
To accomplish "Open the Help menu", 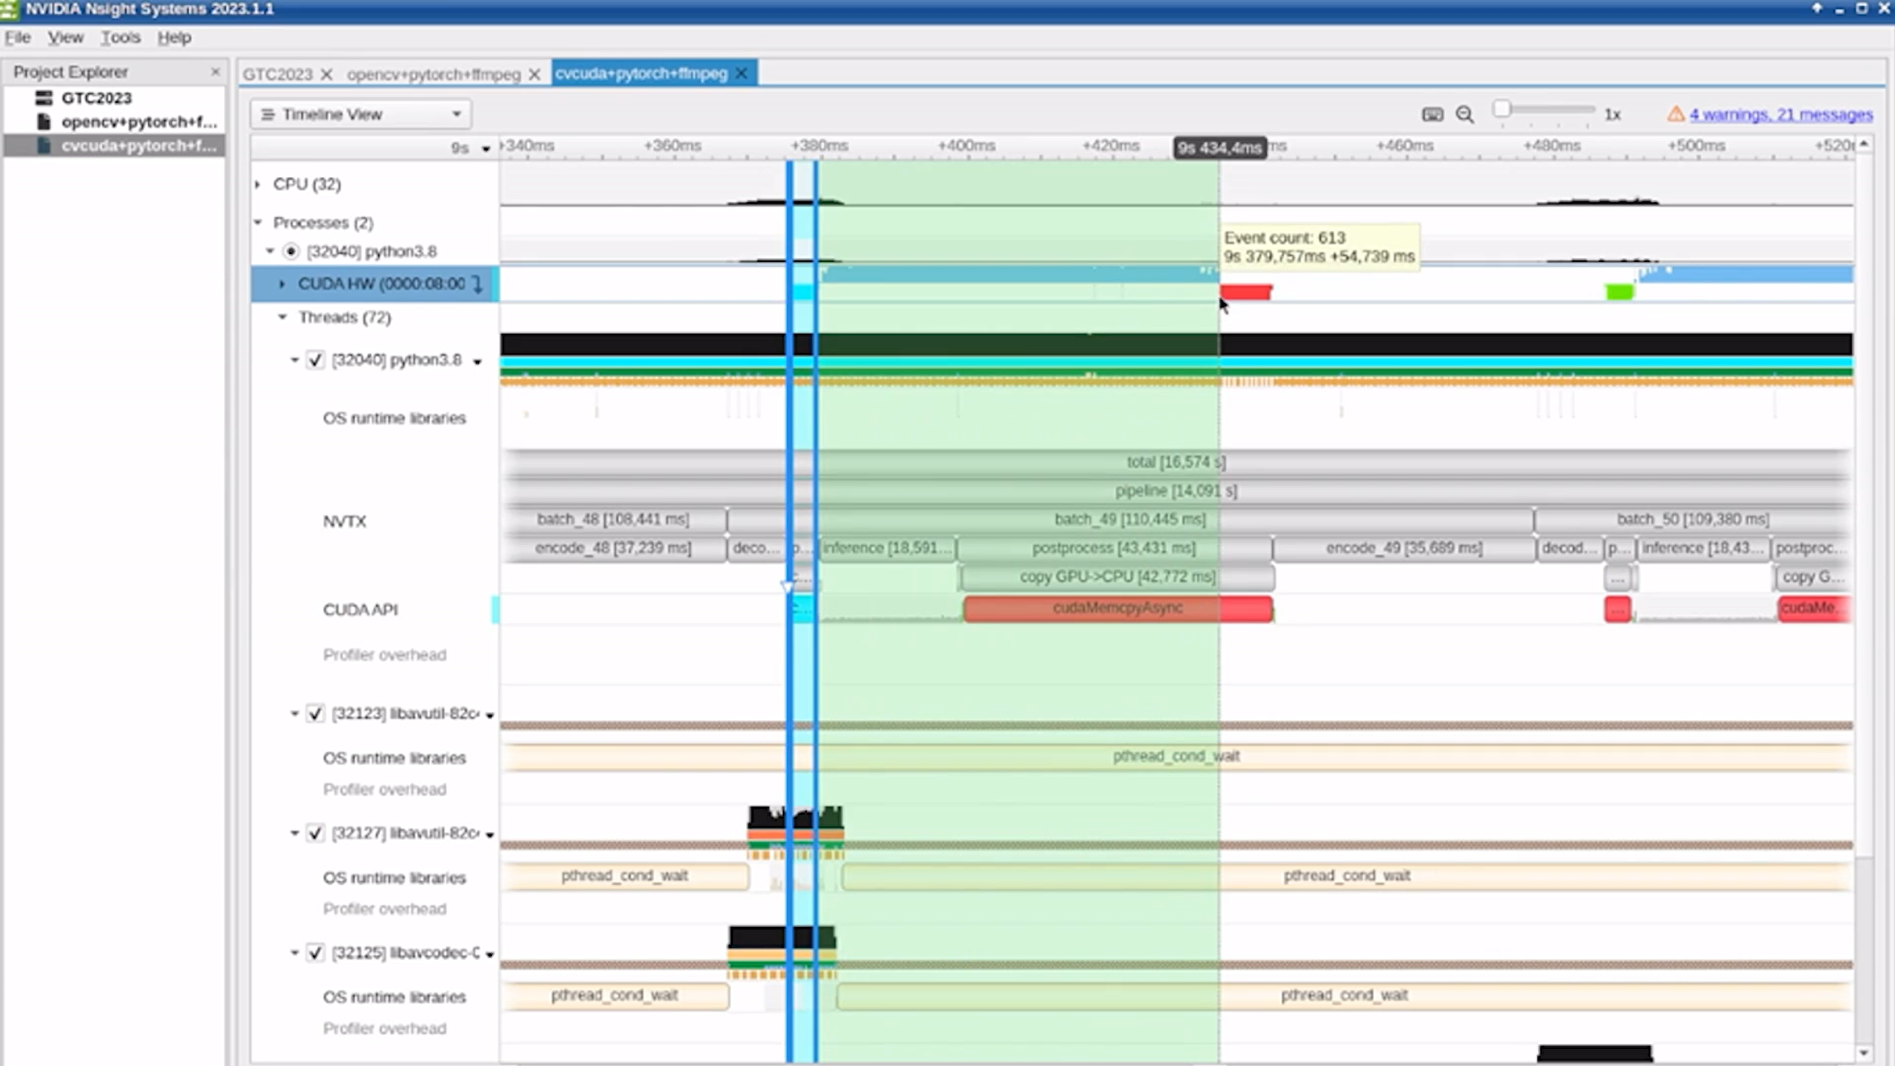I will point(174,38).
